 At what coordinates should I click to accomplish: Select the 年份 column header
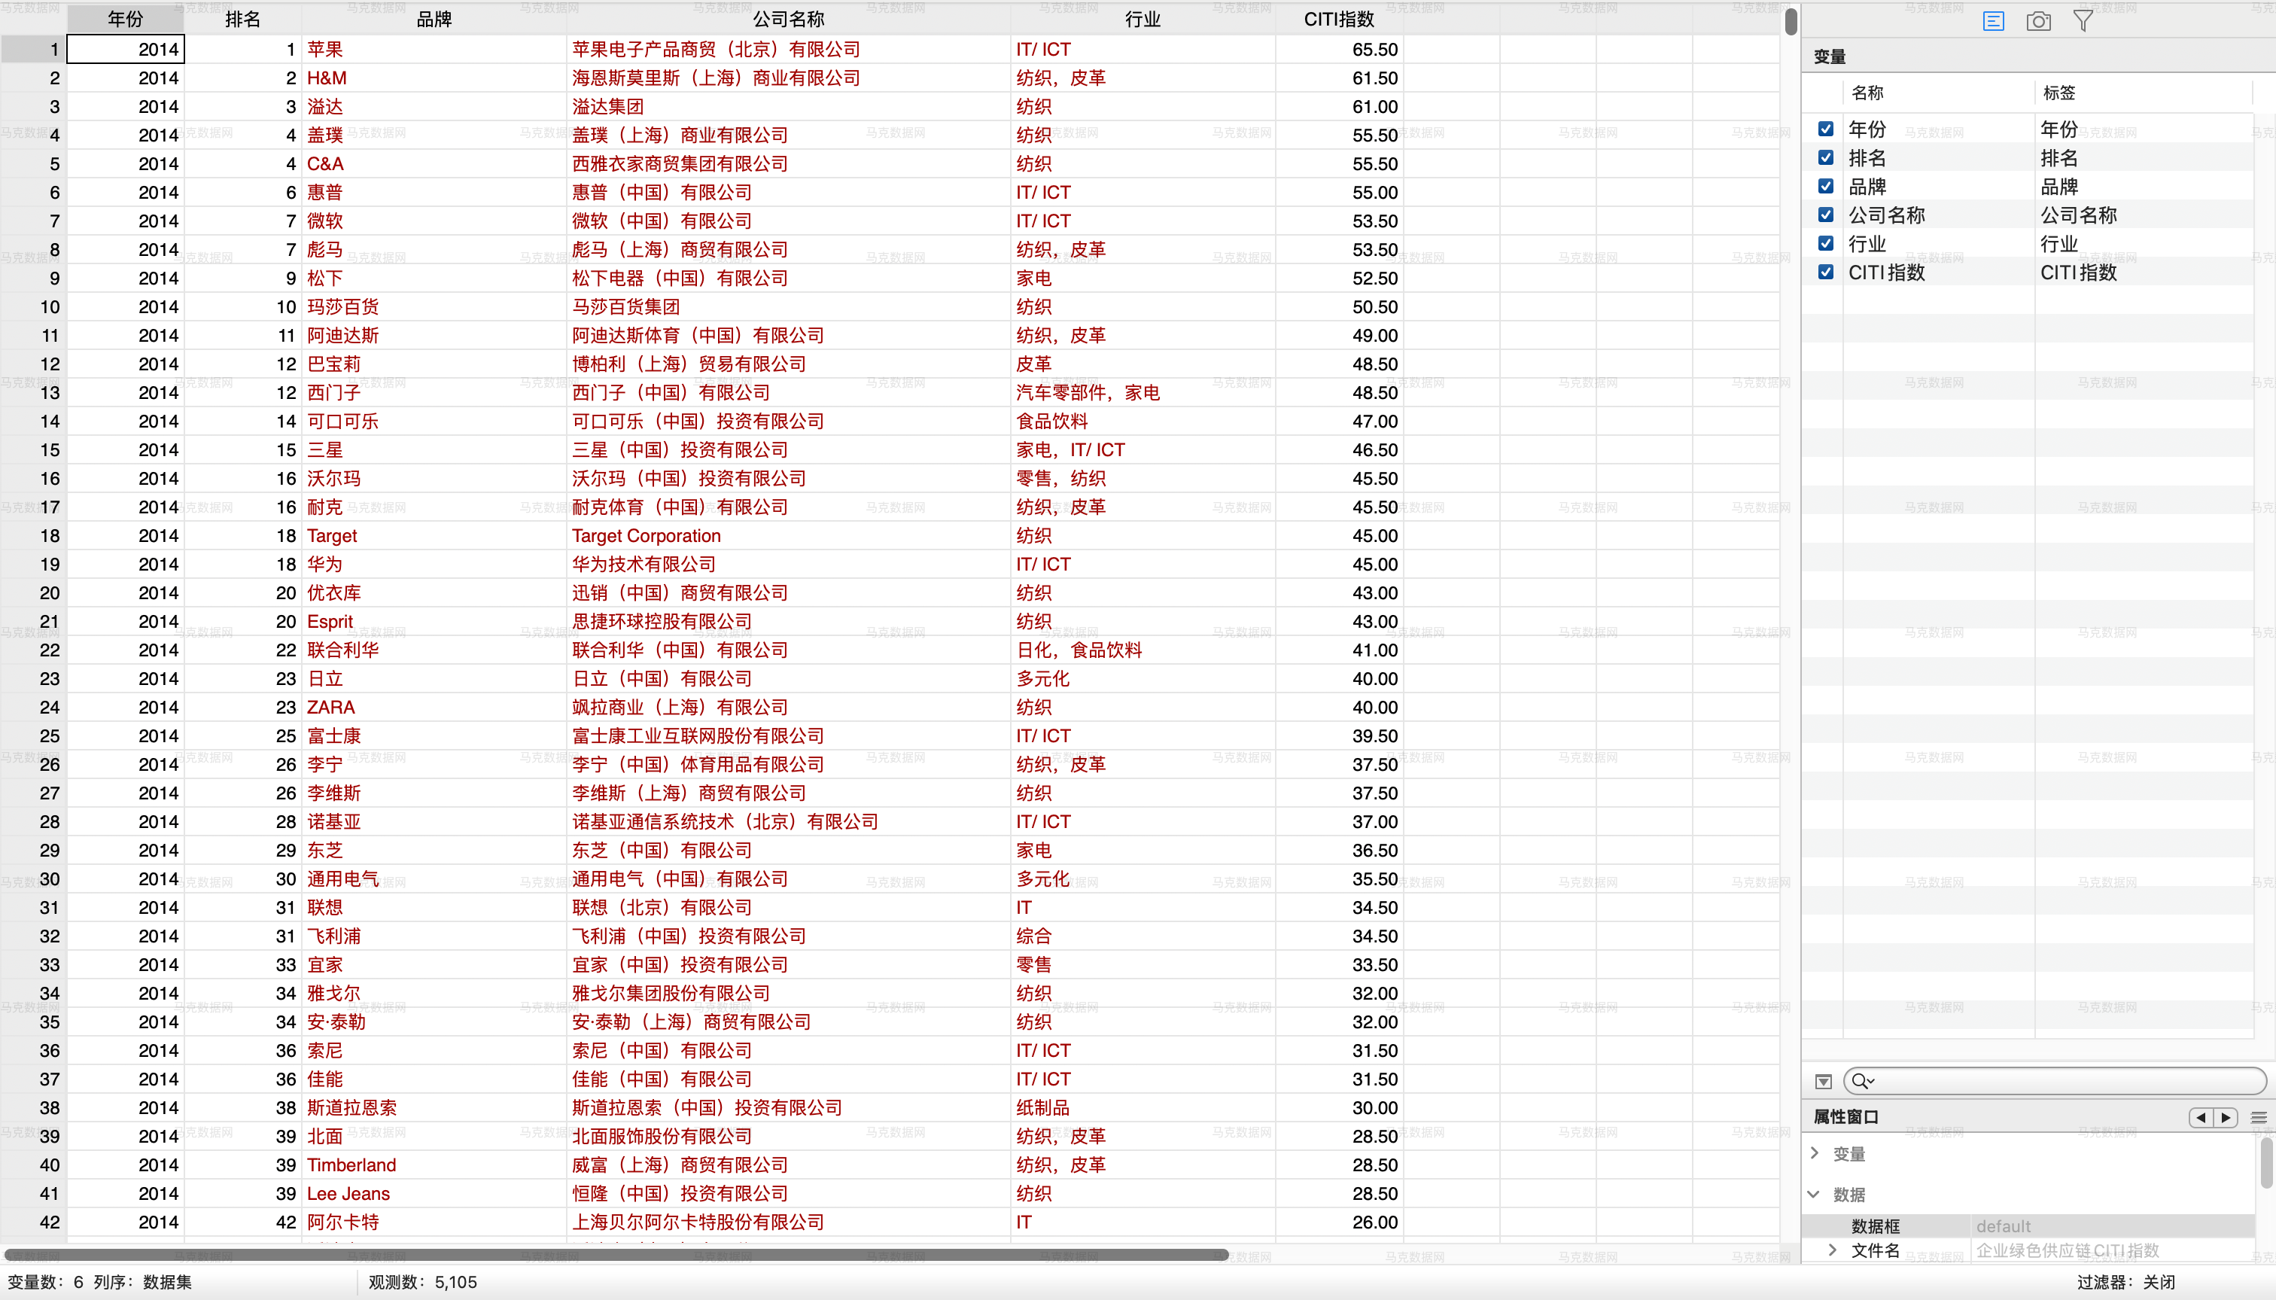click(x=125, y=19)
